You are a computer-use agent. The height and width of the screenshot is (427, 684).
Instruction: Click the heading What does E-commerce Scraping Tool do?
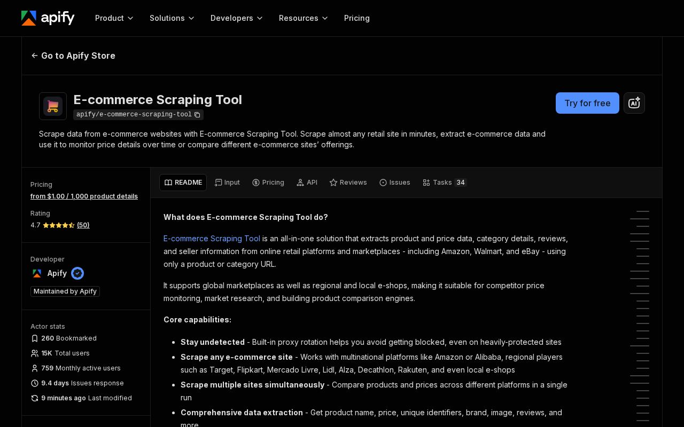click(x=246, y=217)
